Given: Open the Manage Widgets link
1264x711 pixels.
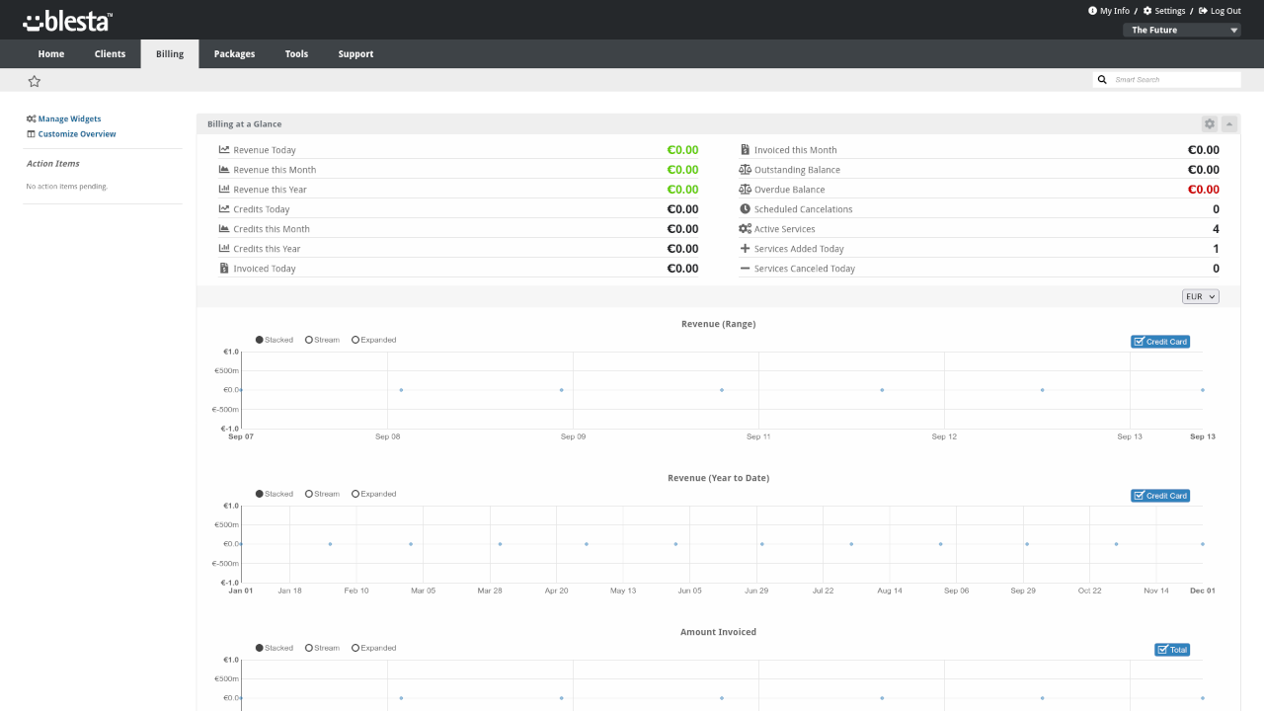Looking at the screenshot, I should tap(69, 119).
